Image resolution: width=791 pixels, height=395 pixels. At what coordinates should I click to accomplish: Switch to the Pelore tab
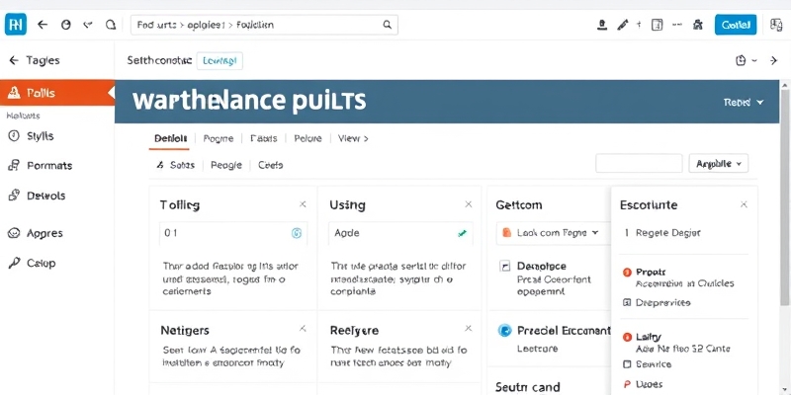(x=308, y=138)
